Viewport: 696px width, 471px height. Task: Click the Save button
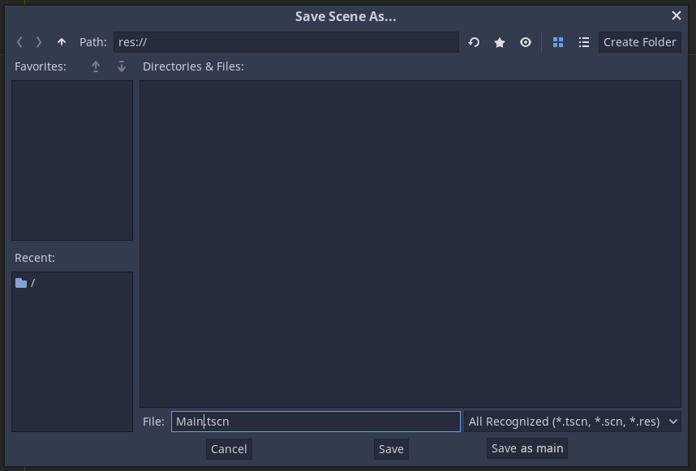(x=391, y=449)
